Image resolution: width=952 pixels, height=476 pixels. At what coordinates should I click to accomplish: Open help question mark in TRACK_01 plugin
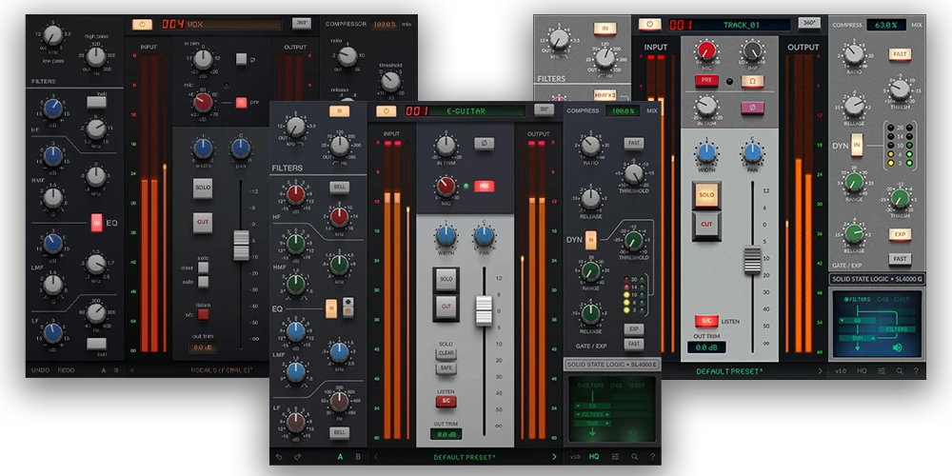[916, 371]
